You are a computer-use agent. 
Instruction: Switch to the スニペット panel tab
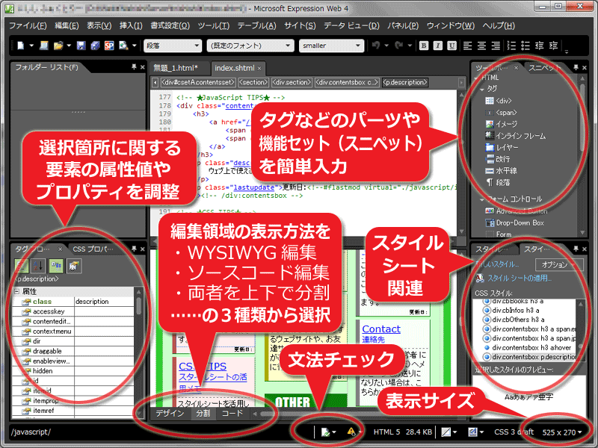coord(544,68)
